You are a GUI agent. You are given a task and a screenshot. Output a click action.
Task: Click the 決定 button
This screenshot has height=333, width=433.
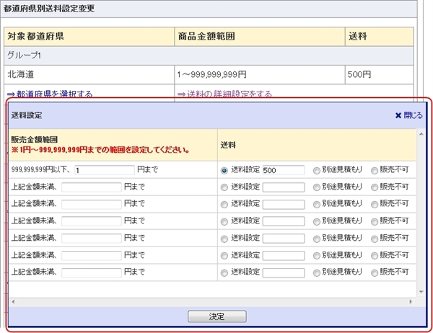coord(216,316)
